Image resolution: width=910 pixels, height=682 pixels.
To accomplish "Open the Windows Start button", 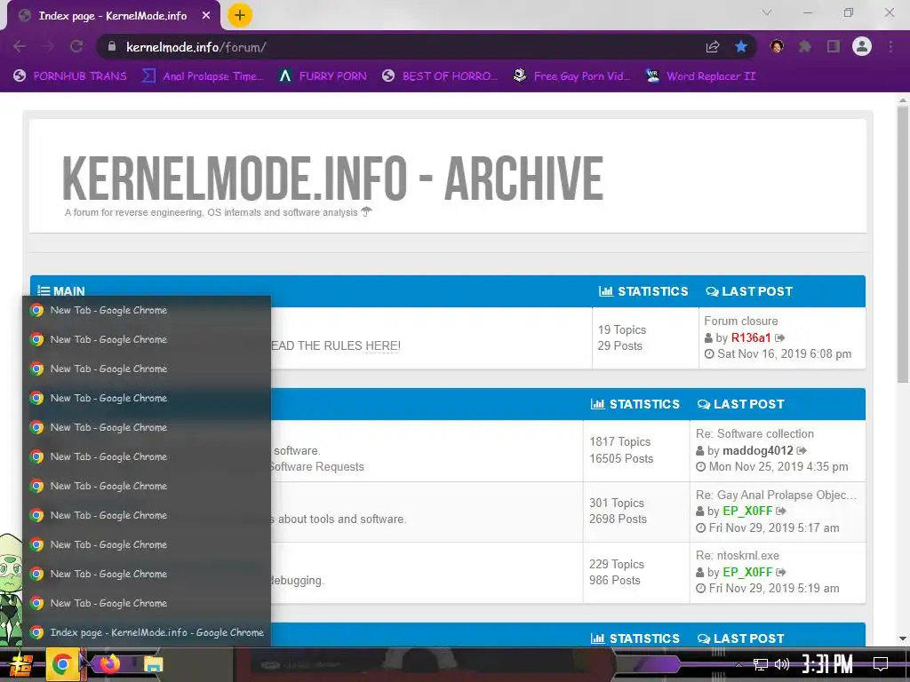I will coord(21,664).
